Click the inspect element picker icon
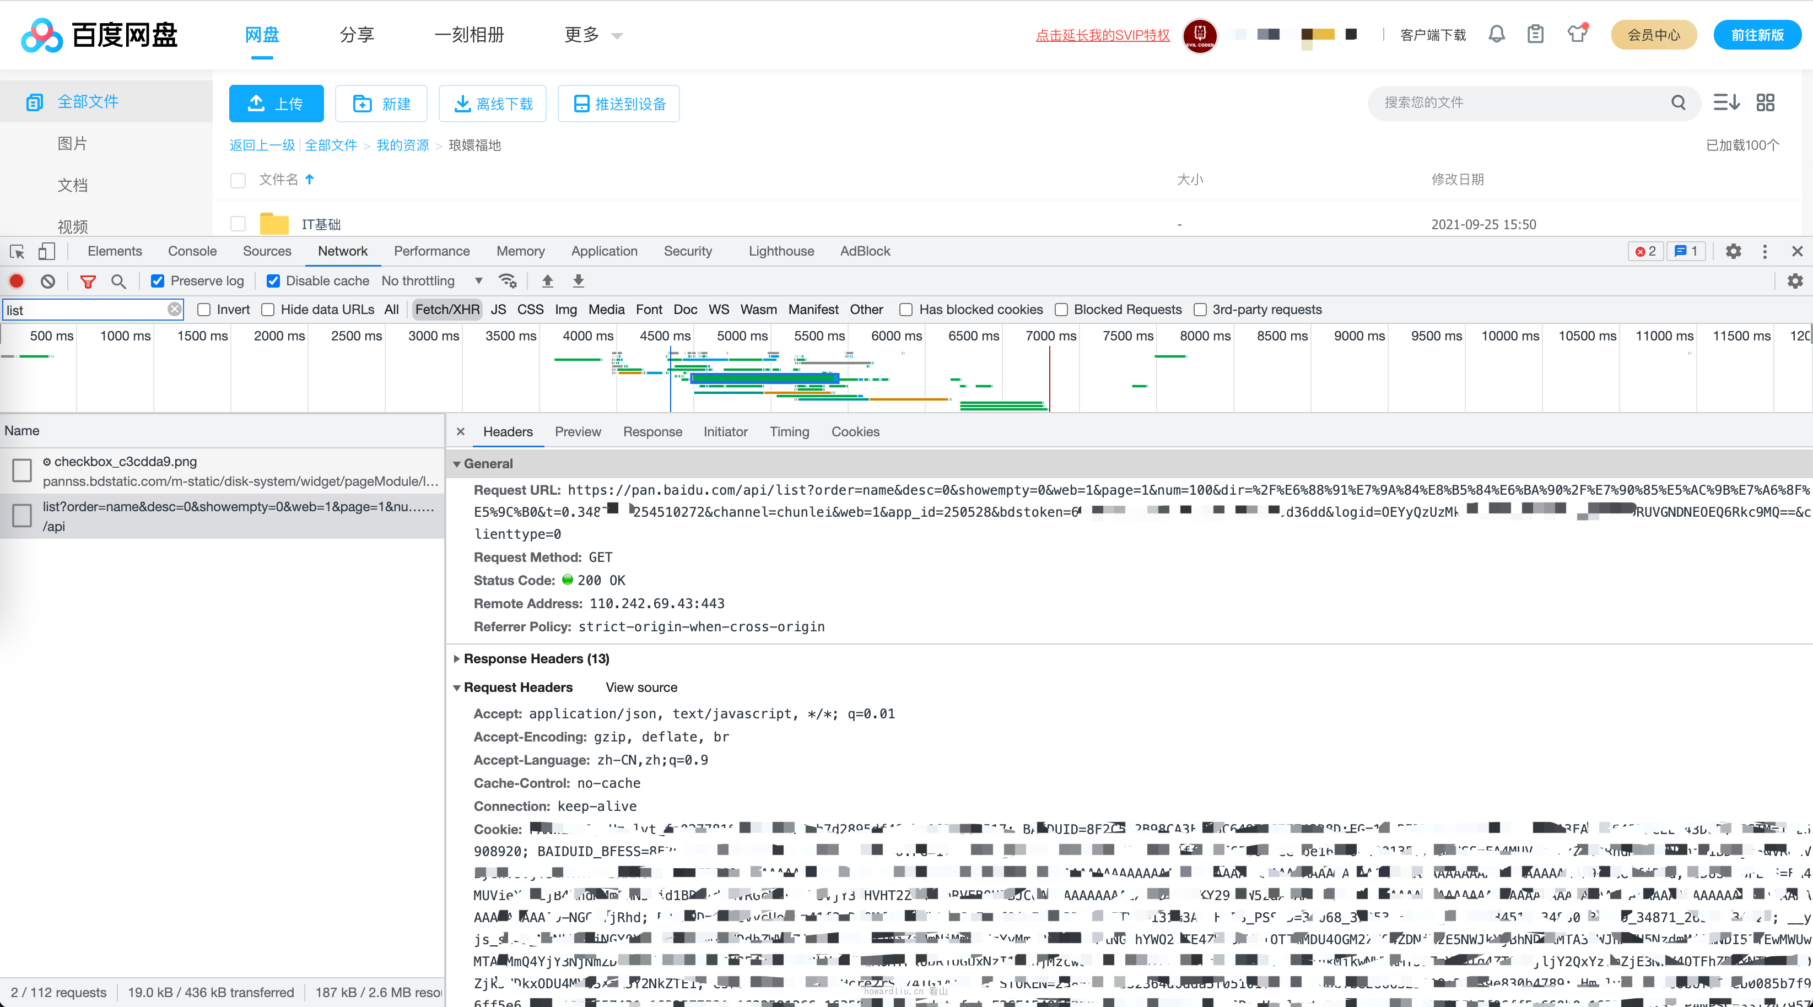 [x=17, y=251]
